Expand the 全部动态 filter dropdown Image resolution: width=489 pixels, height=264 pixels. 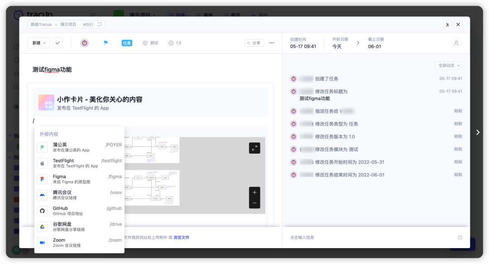[x=448, y=66]
